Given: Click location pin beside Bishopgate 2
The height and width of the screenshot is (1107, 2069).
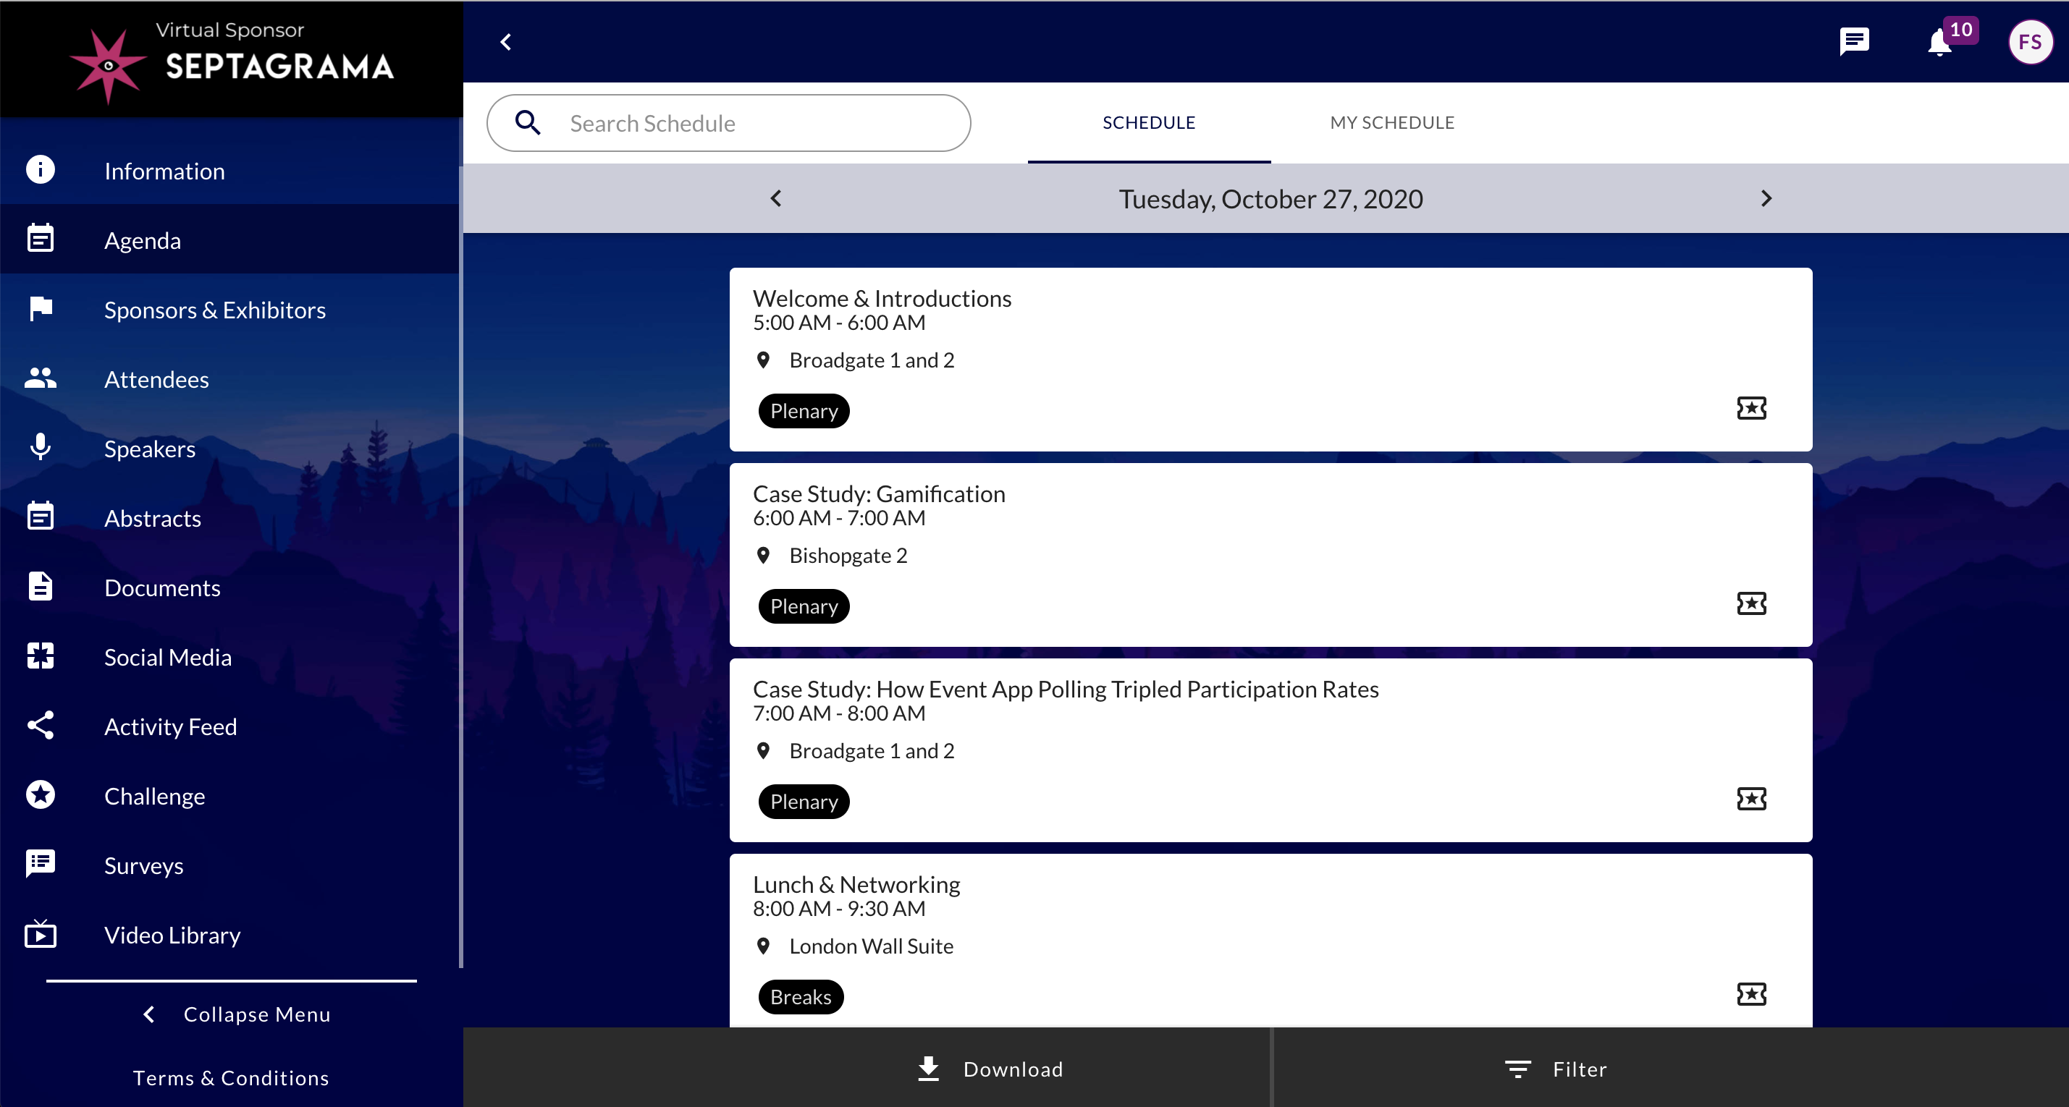Looking at the screenshot, I should pyautogui.click(x=763, y=556).
